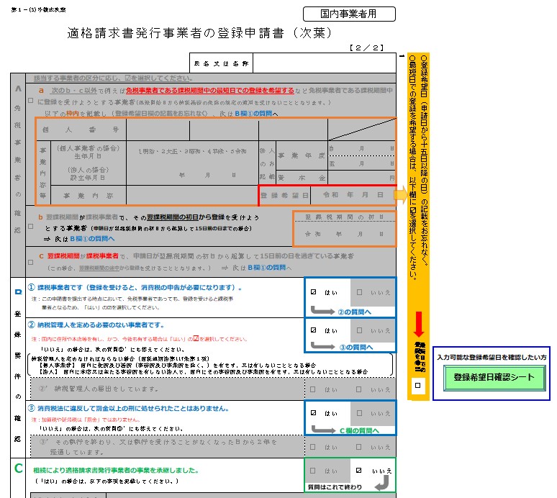Screen dimensions: 557x498
Task: Click the 事業年度 label cell
Action: tap(302, 155)
